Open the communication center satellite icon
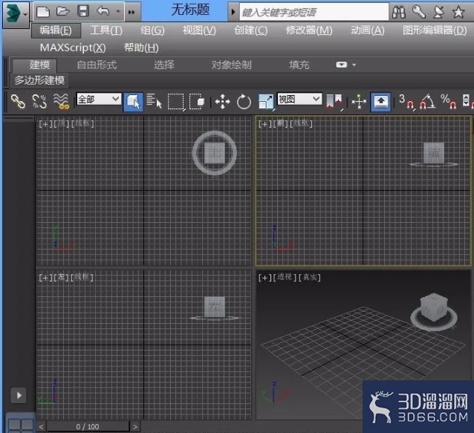Viewport: 474px width, 433px height. (438, 12)
